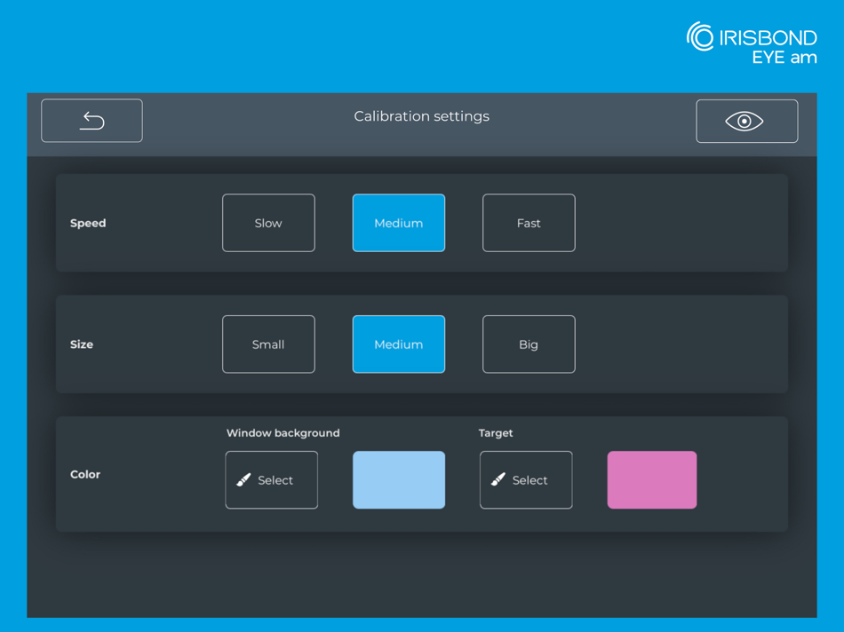Image resolution: width=844 pixels, height=632 pixels.
Task: Select Small target size
Action: 268,344
